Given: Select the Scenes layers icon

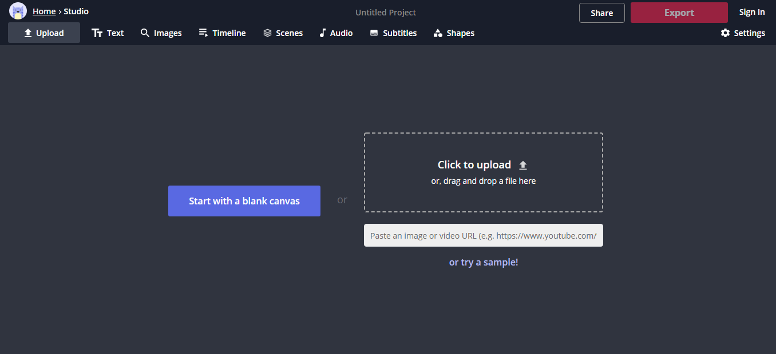Looking at the screenshot, I should click(267, 33).
